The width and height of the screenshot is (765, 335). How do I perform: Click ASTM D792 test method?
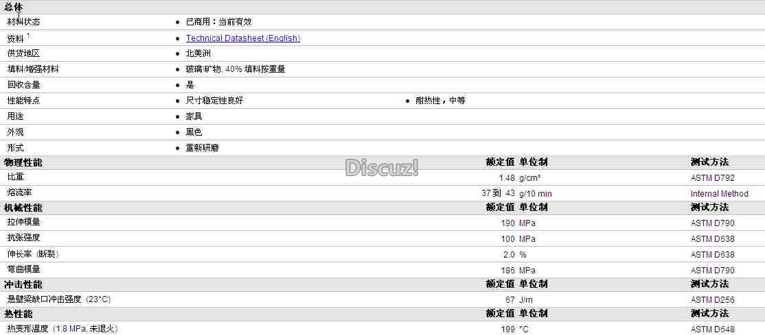(713, 178)
